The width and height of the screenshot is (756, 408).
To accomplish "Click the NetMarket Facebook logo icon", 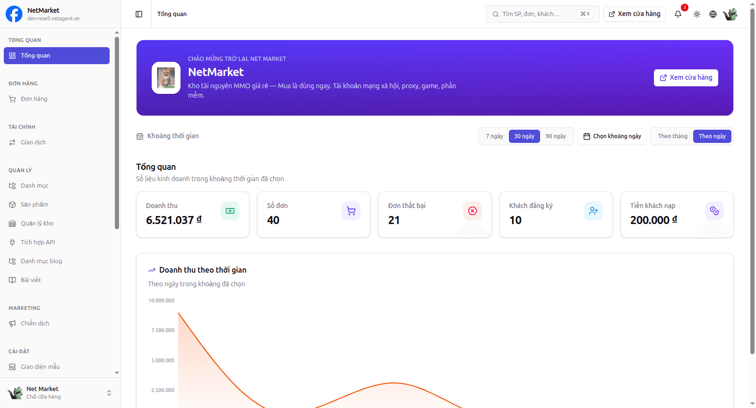I will 14,14.
